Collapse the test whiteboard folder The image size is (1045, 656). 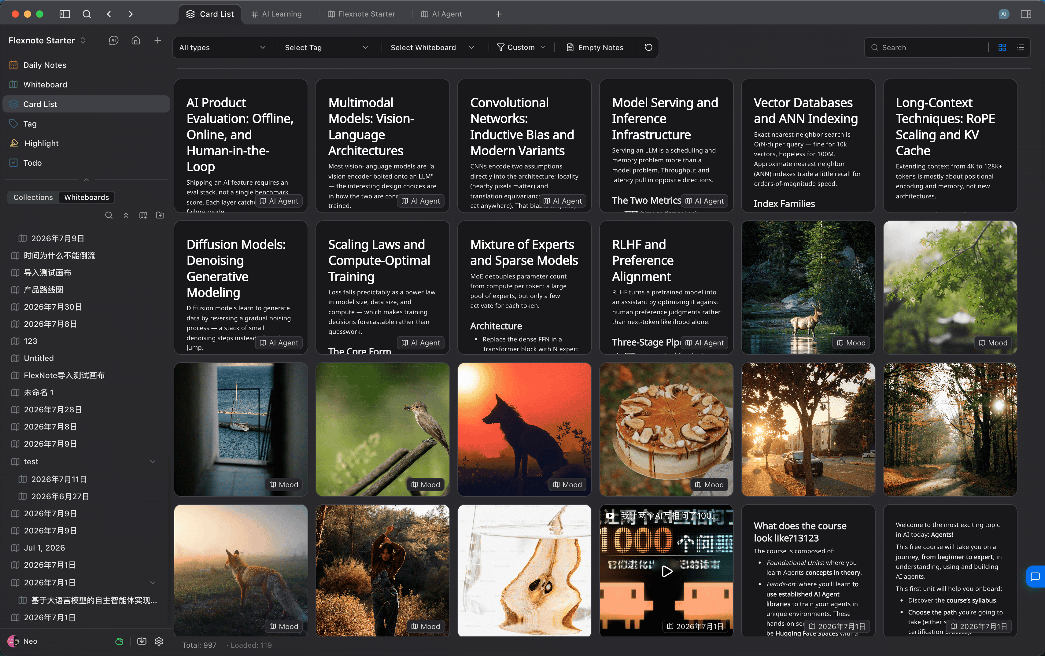pyautogui.click(x=153, y=462)
